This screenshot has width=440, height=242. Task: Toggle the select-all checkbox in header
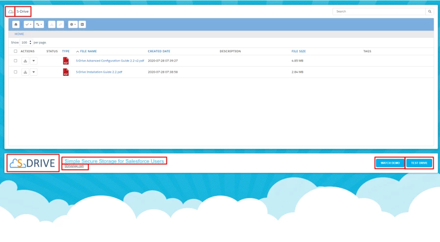[x=16, y=51]
